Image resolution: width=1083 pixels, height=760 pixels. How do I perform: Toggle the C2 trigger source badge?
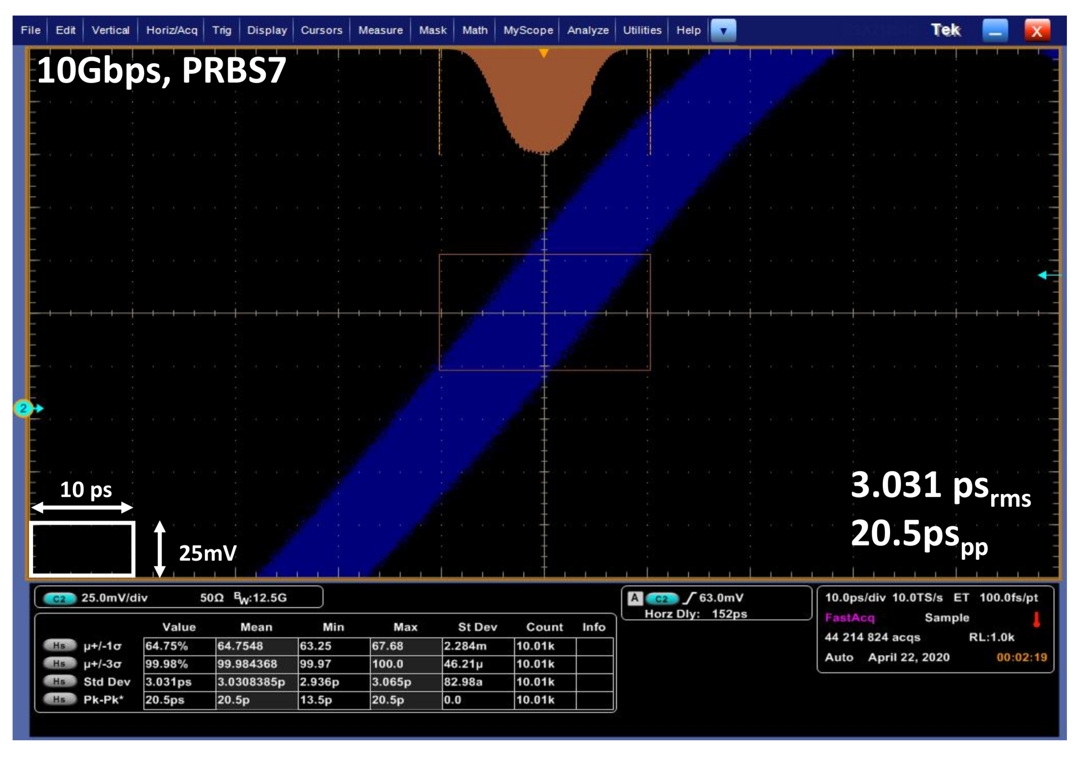[x=661, y=599]
